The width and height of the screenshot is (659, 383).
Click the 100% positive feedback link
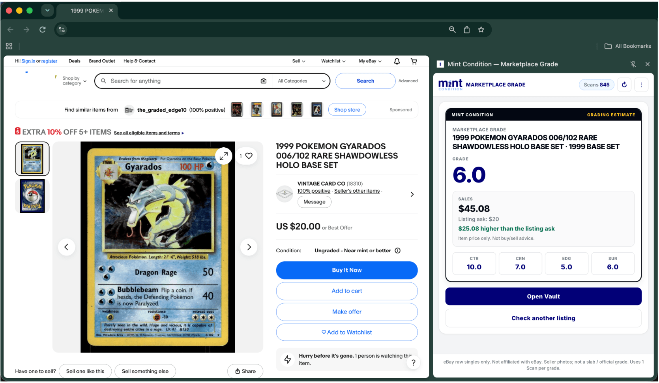(x=314, y=191)
